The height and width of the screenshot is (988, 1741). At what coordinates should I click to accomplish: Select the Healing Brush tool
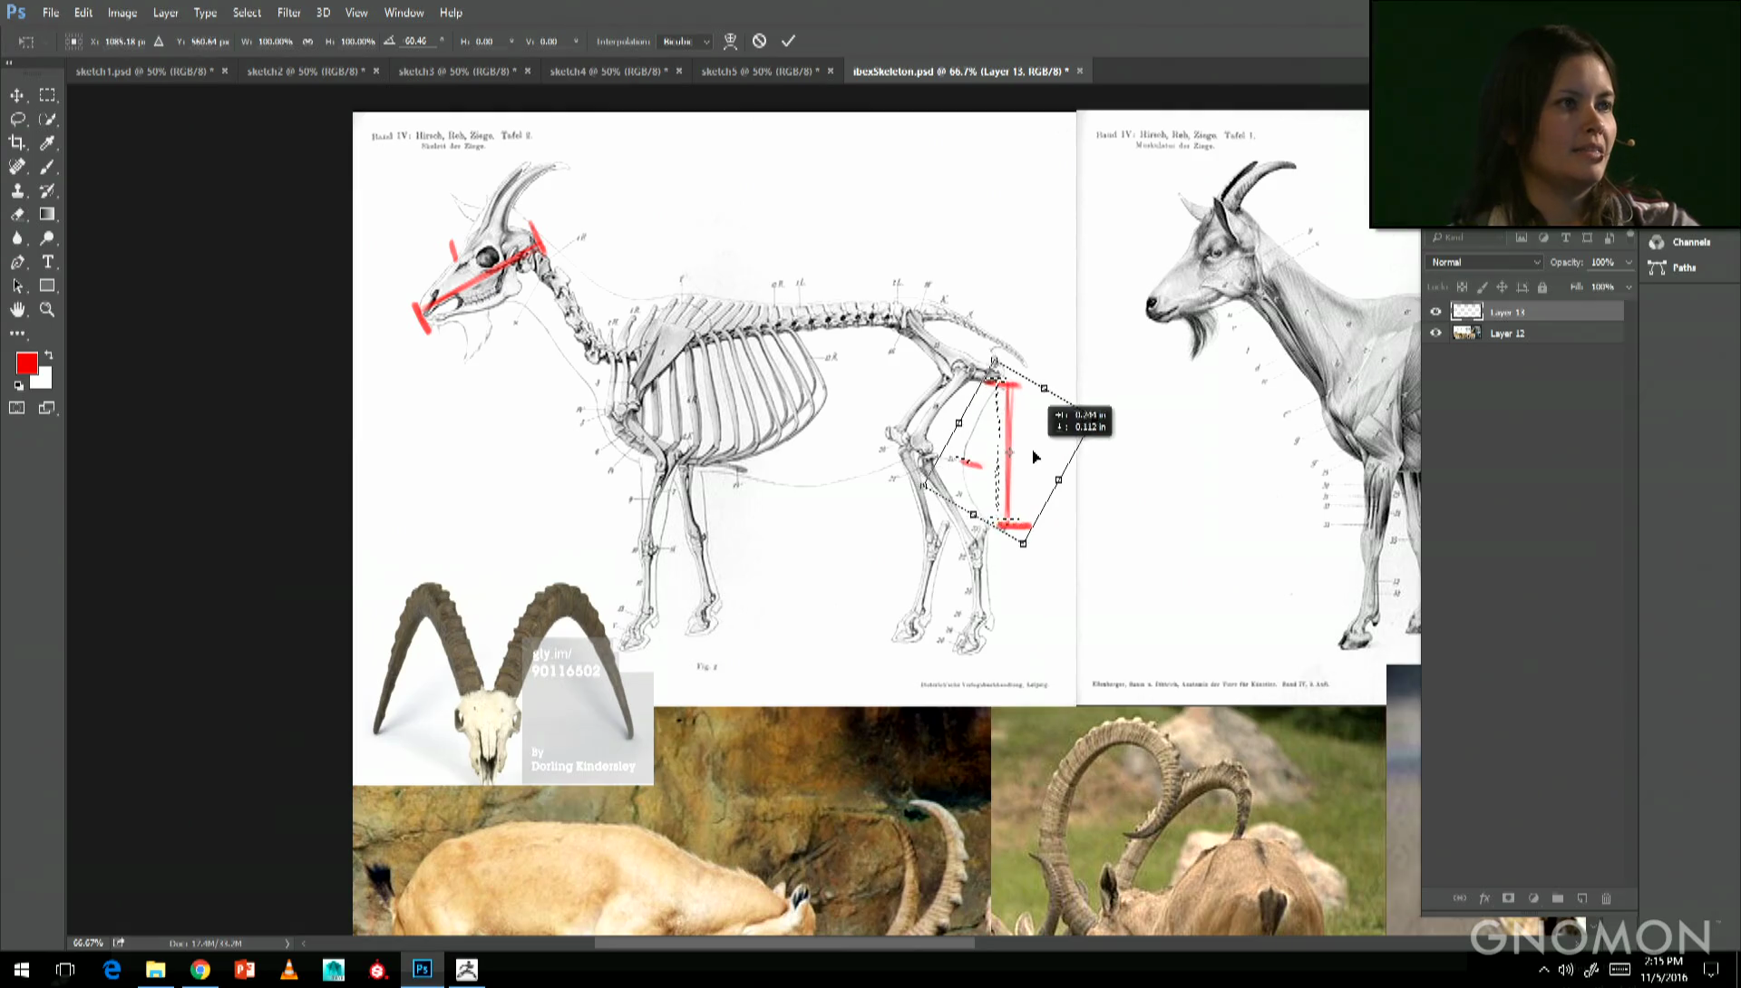click(x=17, y=167)
